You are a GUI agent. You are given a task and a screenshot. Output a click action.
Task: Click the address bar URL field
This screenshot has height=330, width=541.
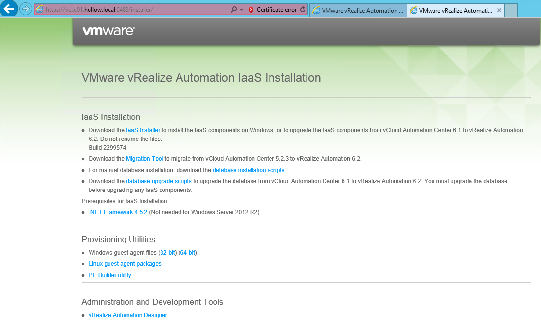[136, 10]
